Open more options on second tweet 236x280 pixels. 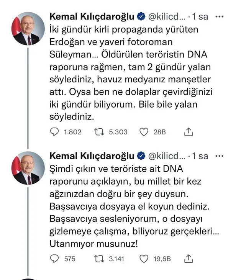coord(220,156)
